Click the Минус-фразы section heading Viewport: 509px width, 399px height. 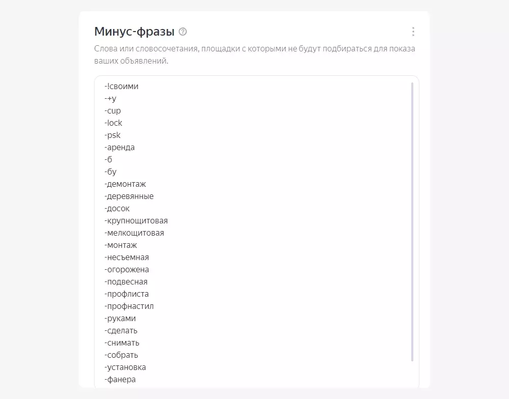tap(134, 32)
